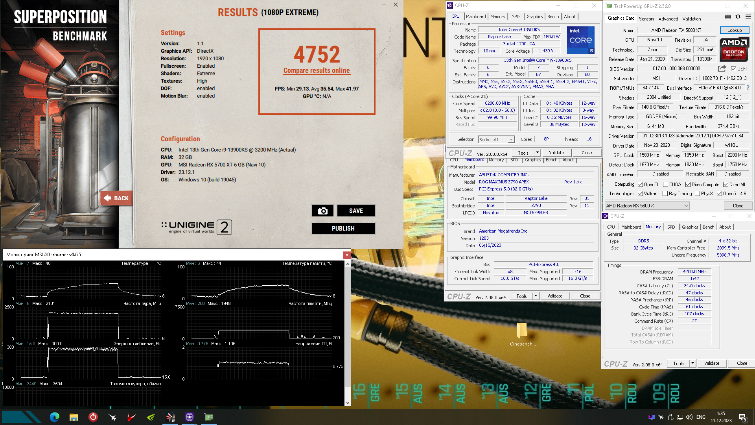The width and height of the screenshot is (755, 425).
Task: Open the Tools dropdown arrow in Memory CPU-Z window
Action: [x=692, y=363]
